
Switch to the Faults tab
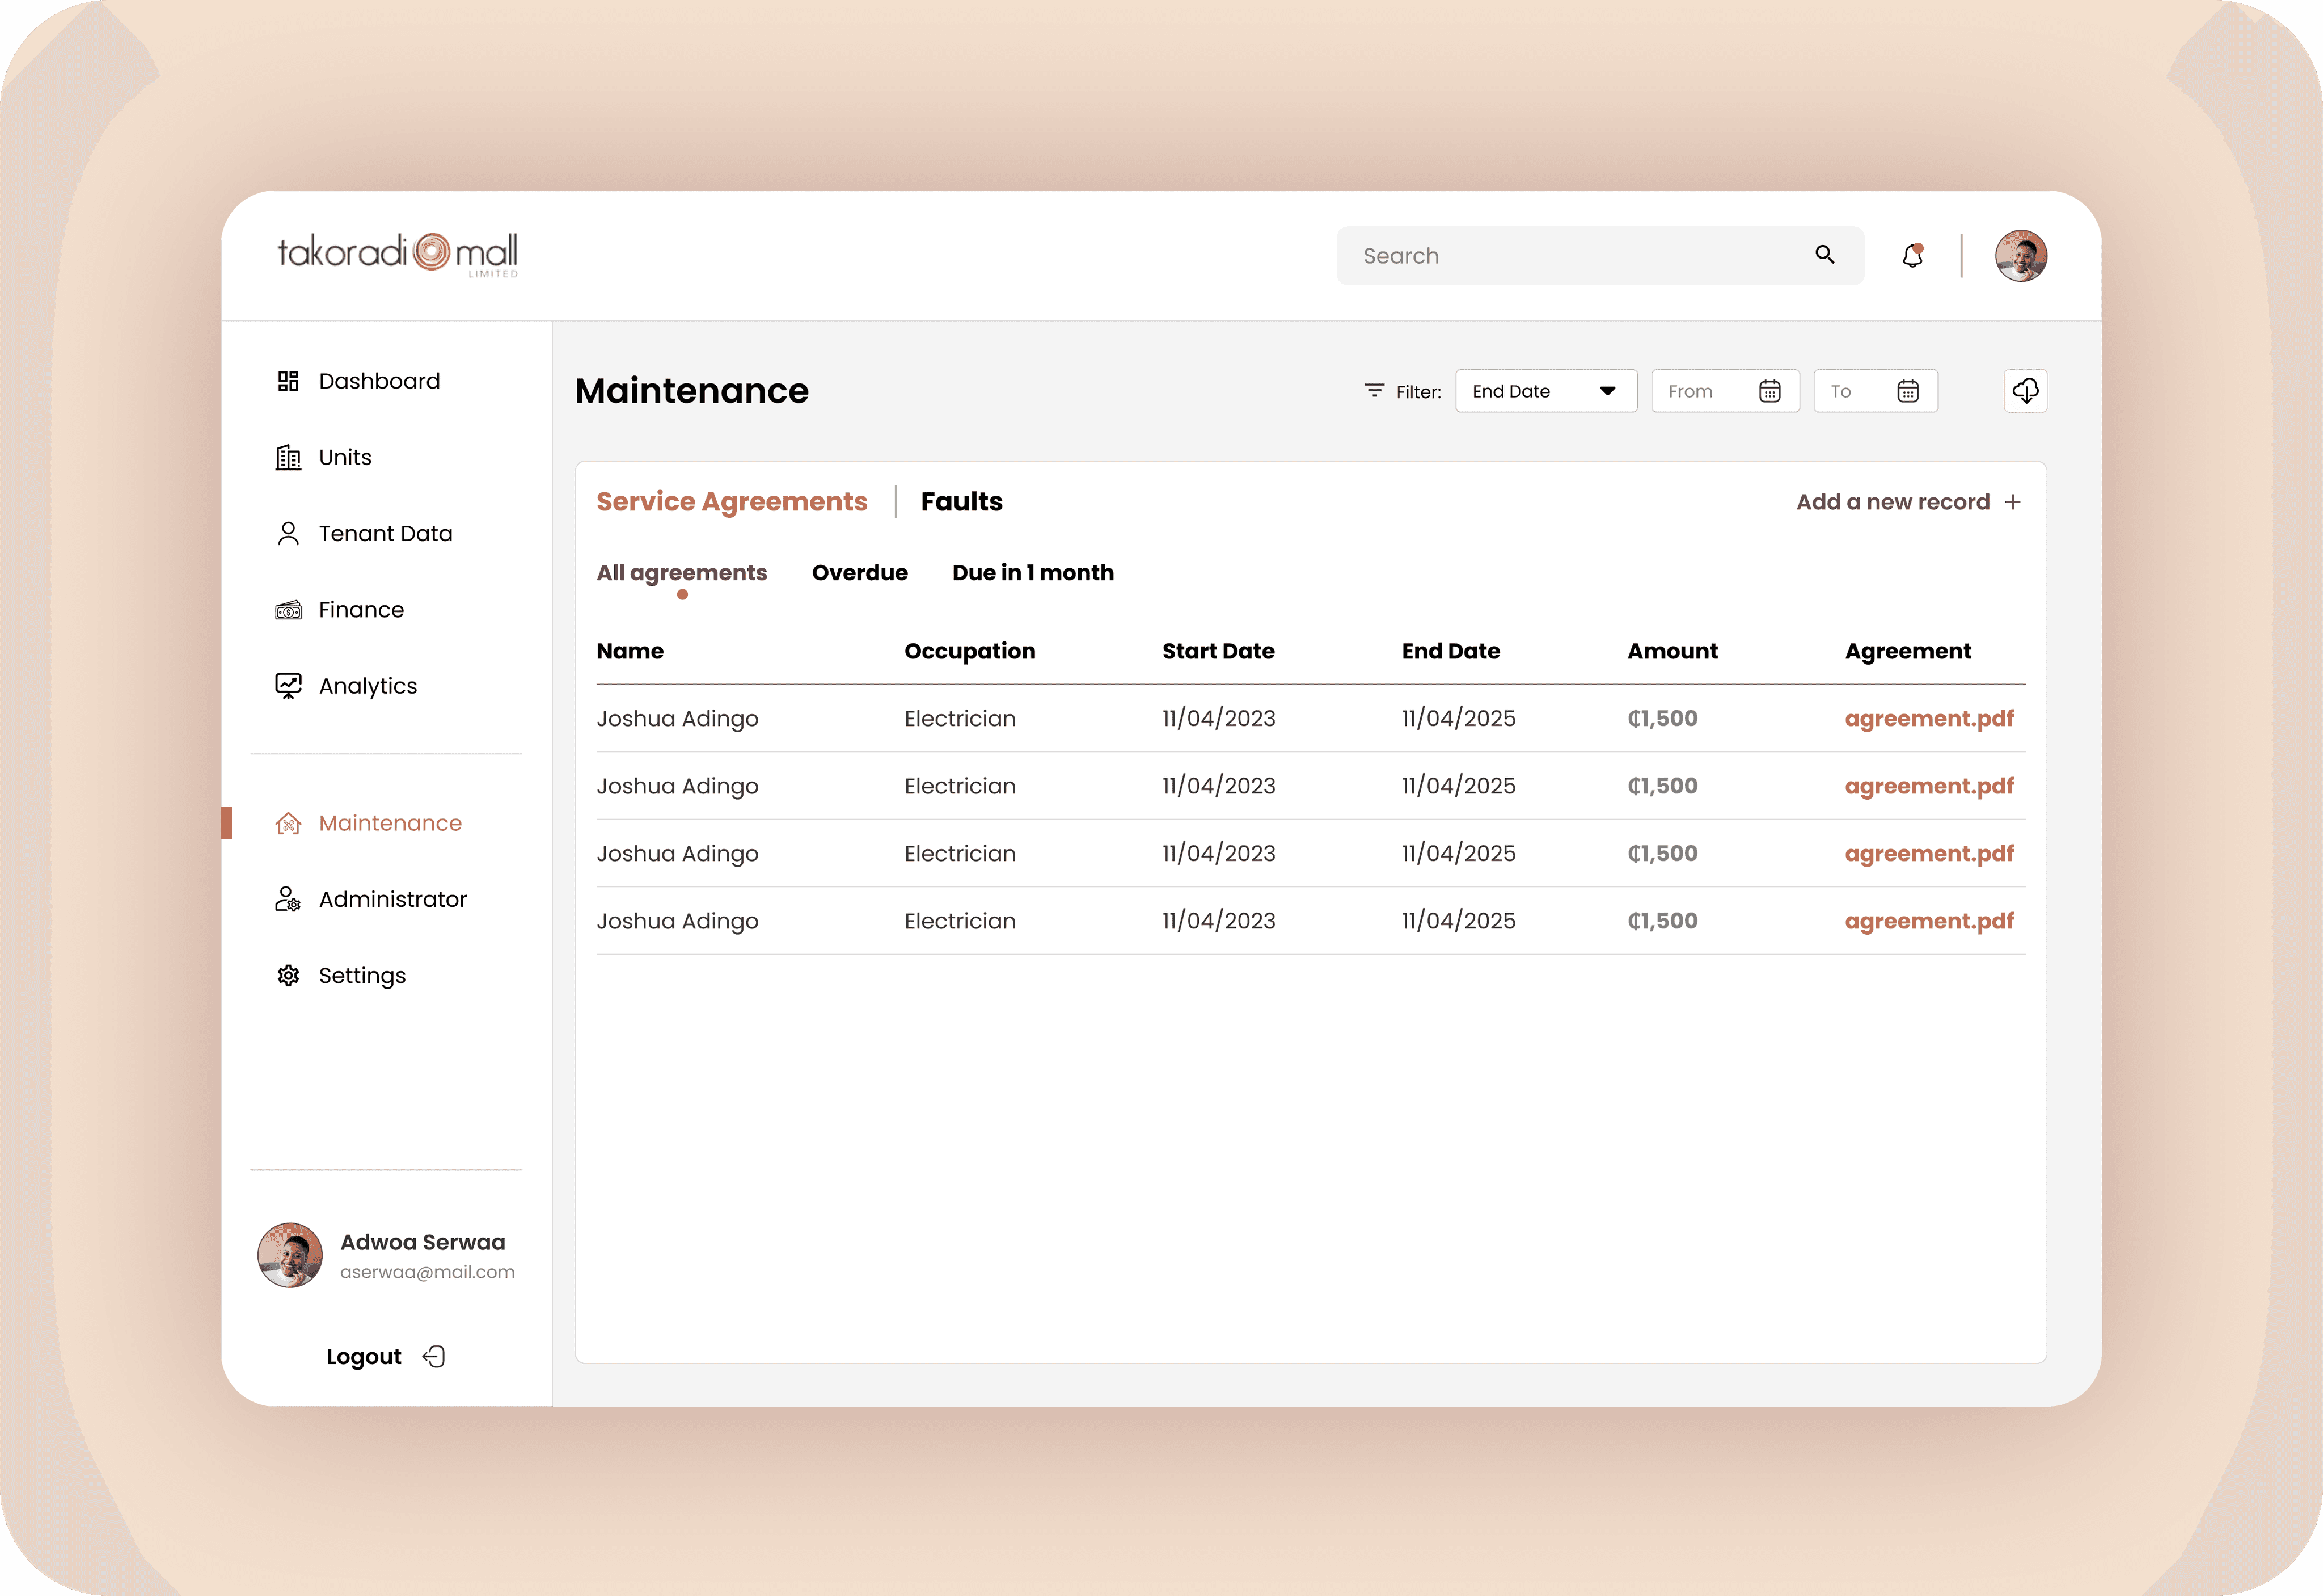coord(961,502)
